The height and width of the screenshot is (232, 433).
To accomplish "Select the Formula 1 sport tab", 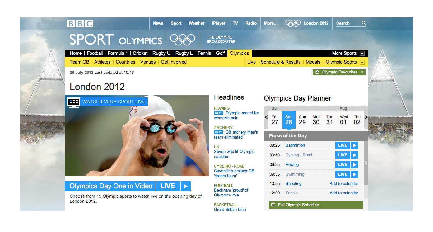I will click(x=118, y=53).
